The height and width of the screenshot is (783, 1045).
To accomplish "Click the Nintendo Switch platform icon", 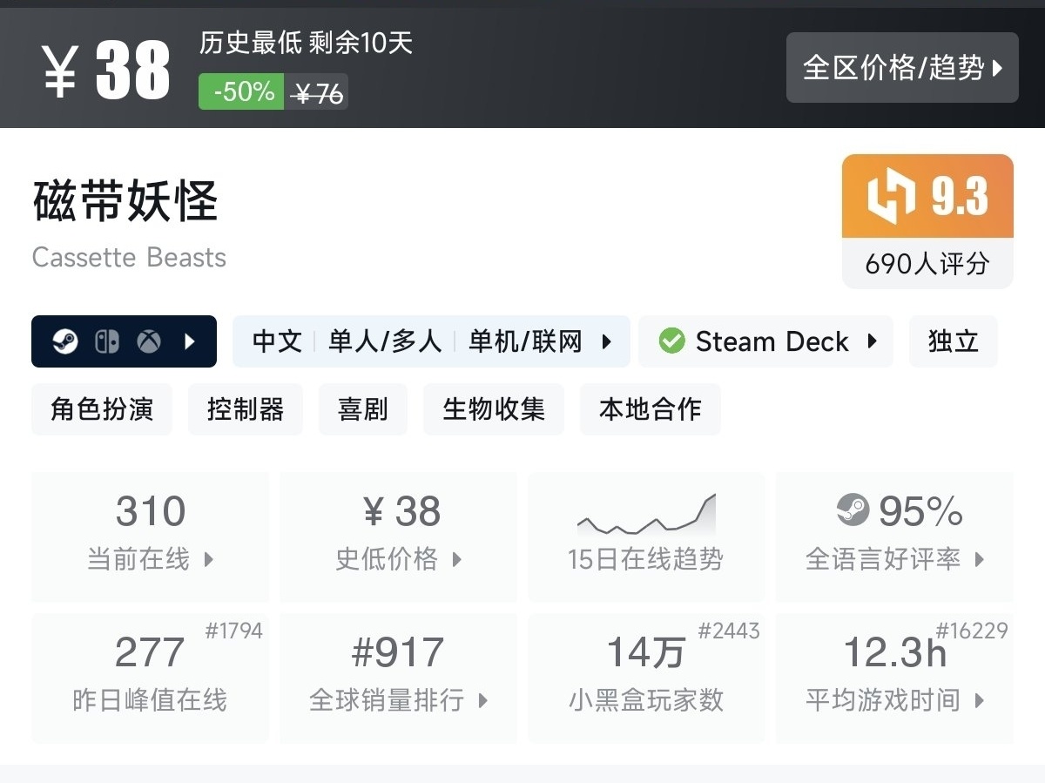I will pyautogui.click(x=106, y=341).
